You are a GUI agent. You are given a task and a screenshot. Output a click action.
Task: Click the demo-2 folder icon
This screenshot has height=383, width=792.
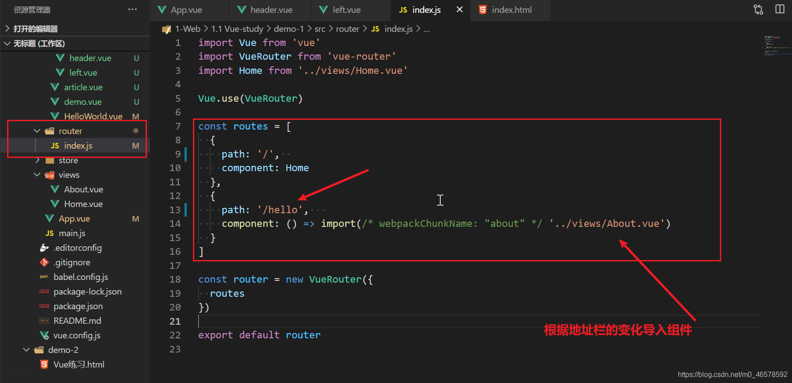pos(39,350)
